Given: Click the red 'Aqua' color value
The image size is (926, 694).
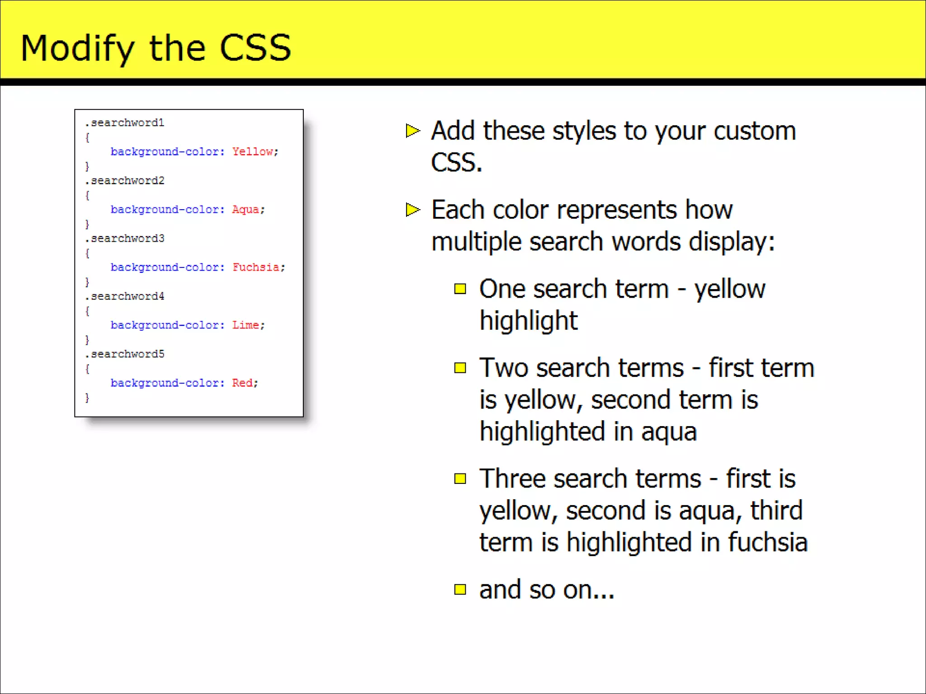Looking at the screenshot, I should [x=246, y=210].
